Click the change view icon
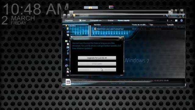 tap(168, 20)
